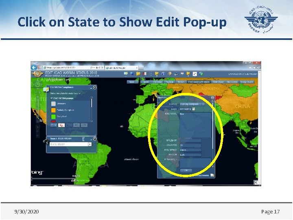Select the green Compliant template swatch
Viewport: 293px width, 220px height.
tap(53, 117)
